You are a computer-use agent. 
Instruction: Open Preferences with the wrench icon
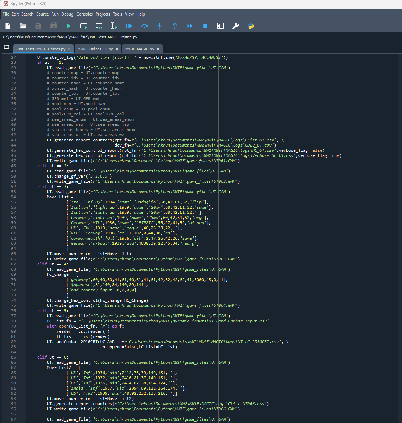pos(236,26)
